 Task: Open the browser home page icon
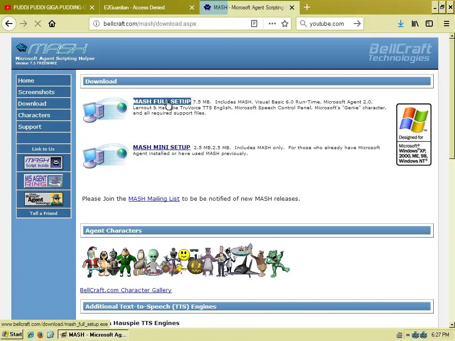pyautogui.click(x=52, y=24)
